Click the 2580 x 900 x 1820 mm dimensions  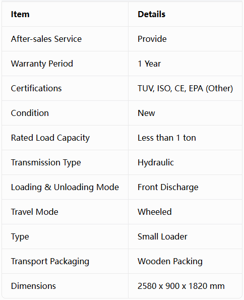coord(181,286)
